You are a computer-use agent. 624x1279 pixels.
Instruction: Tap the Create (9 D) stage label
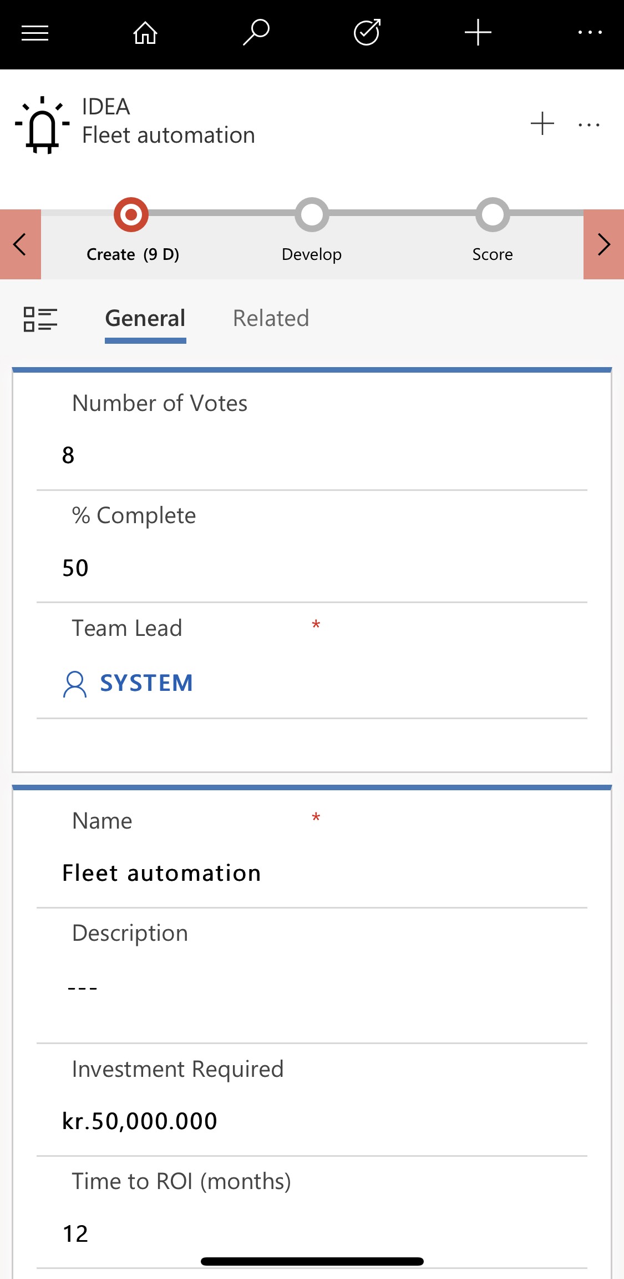pyautogui.click(x=133, y=254)
